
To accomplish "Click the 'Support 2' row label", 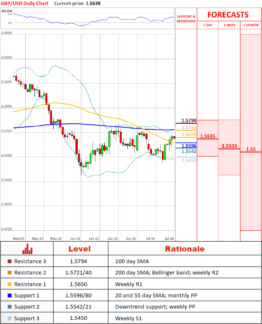I will click(27, 307).
